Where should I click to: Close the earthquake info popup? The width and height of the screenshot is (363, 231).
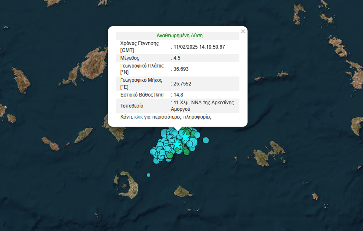click(x=243, y=31)
